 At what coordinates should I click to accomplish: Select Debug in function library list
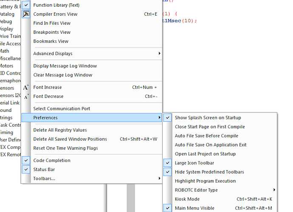[x=6, y=22]
